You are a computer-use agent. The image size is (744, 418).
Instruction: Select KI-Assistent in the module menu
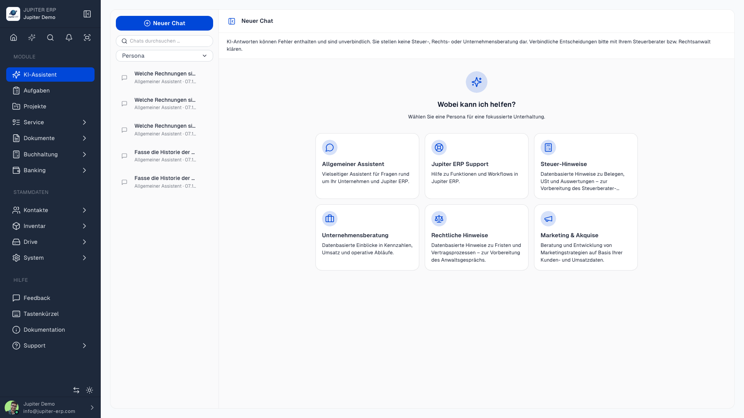click(50, 75)
